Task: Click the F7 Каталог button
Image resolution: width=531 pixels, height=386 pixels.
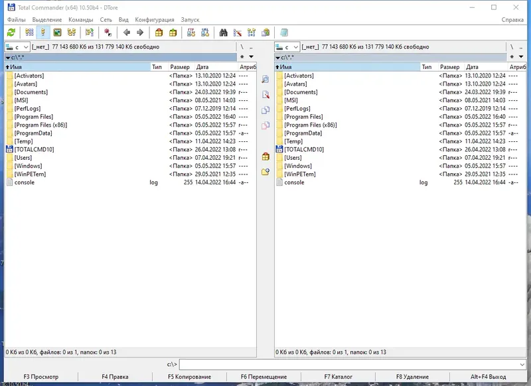Action: 338,377
